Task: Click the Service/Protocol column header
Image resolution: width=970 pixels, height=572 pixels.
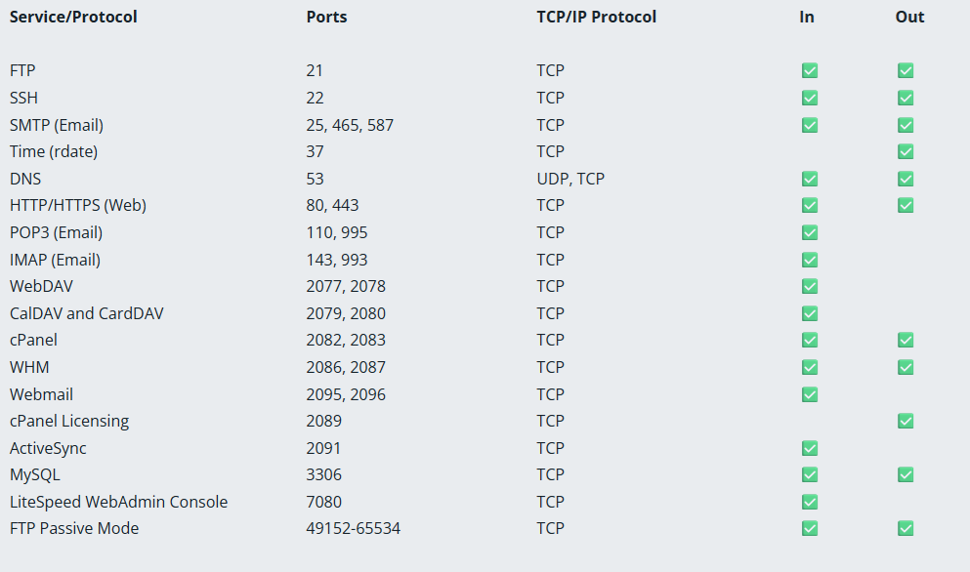Action: coord(73,17)
